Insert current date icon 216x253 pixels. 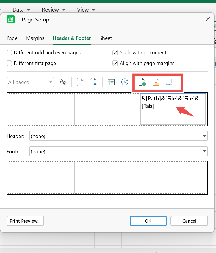click(x=111, y=82)
